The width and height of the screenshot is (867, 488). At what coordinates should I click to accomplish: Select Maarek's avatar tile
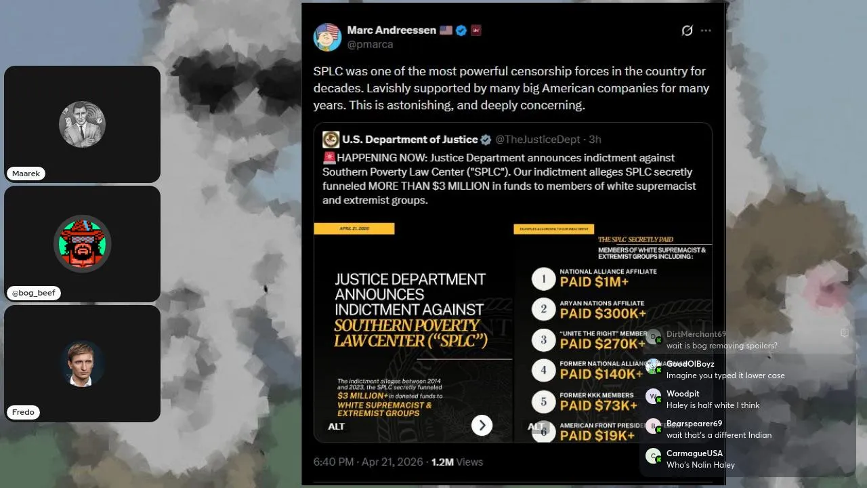click(x=82, y=124)
